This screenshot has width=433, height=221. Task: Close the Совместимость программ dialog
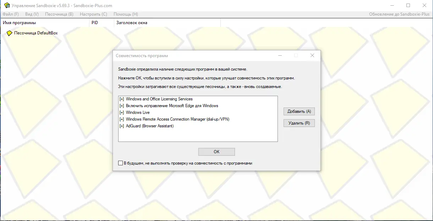click(x=312, y=56)
